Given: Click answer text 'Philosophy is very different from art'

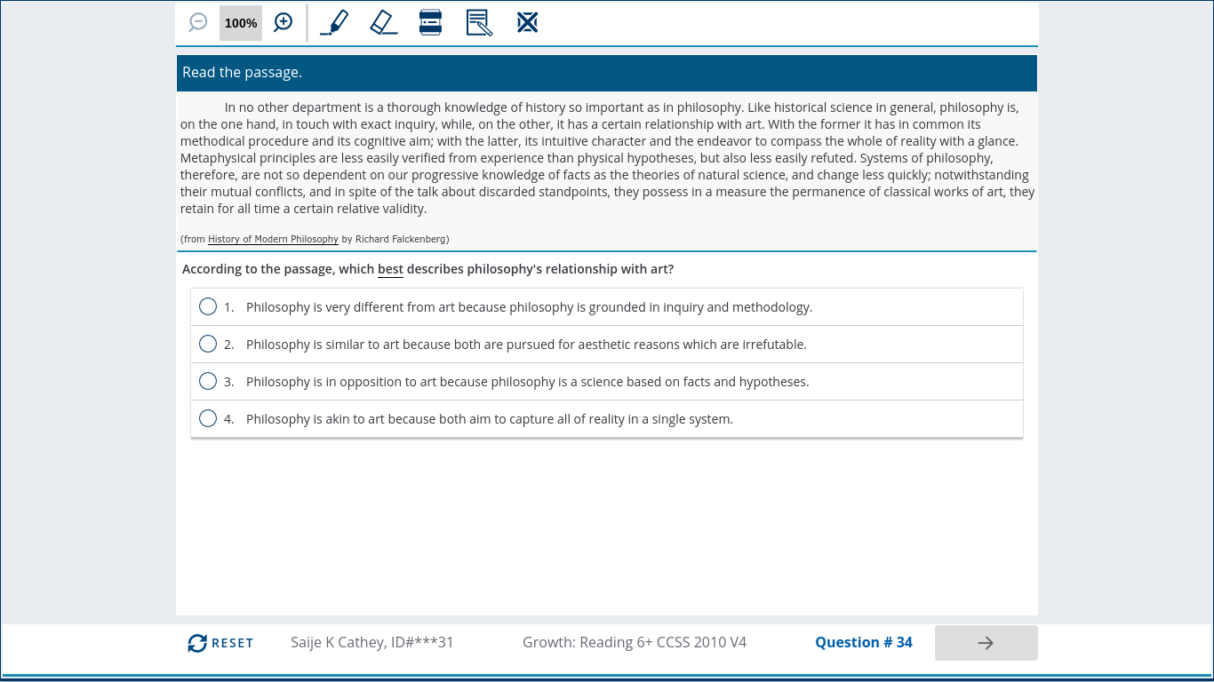Looking at the screenshot, I should tap(350, 307).
